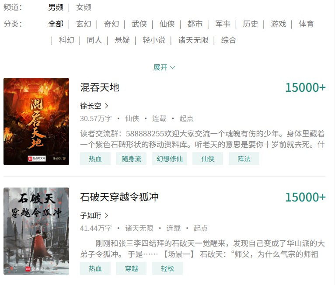The height and width of the screenshot is (285, 335).
Task: Filter category by 仙侠
Action: 167,24
